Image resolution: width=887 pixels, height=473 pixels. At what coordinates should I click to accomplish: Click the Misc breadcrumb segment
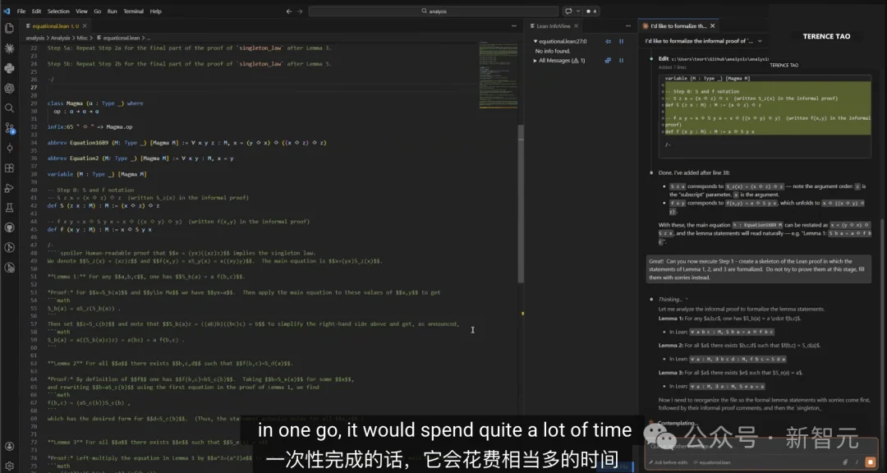click(84, 38)
